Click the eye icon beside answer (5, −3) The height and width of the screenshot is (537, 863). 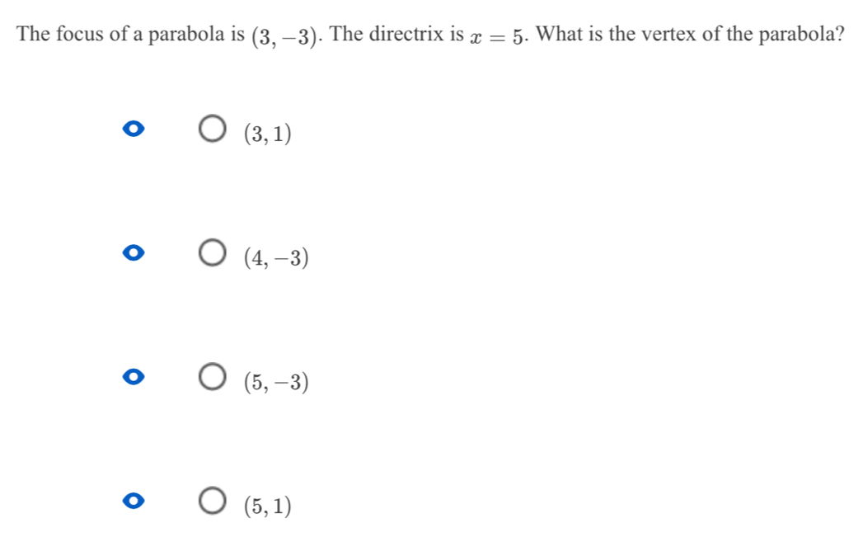[x=134, y=377]
